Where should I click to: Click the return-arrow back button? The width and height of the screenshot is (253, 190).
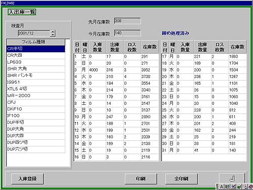coord(232,178)
